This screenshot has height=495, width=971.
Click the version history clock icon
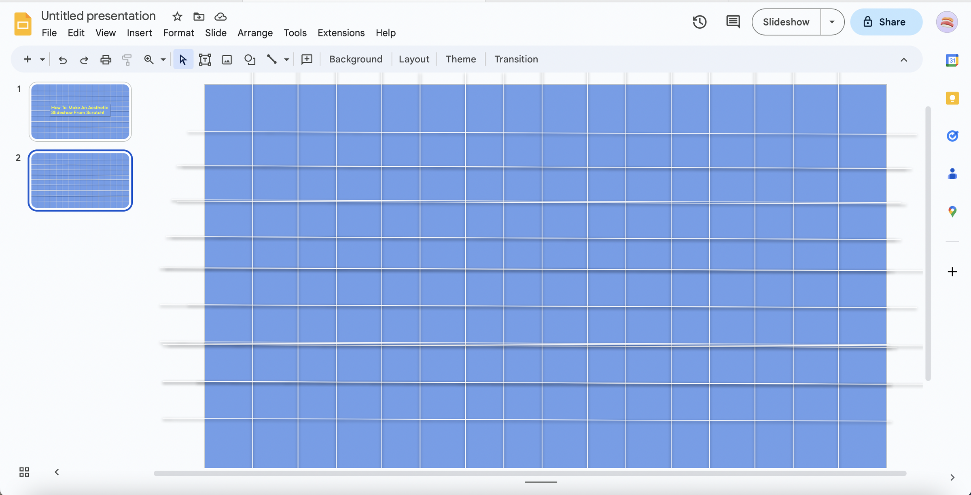[x=700, y=22]
